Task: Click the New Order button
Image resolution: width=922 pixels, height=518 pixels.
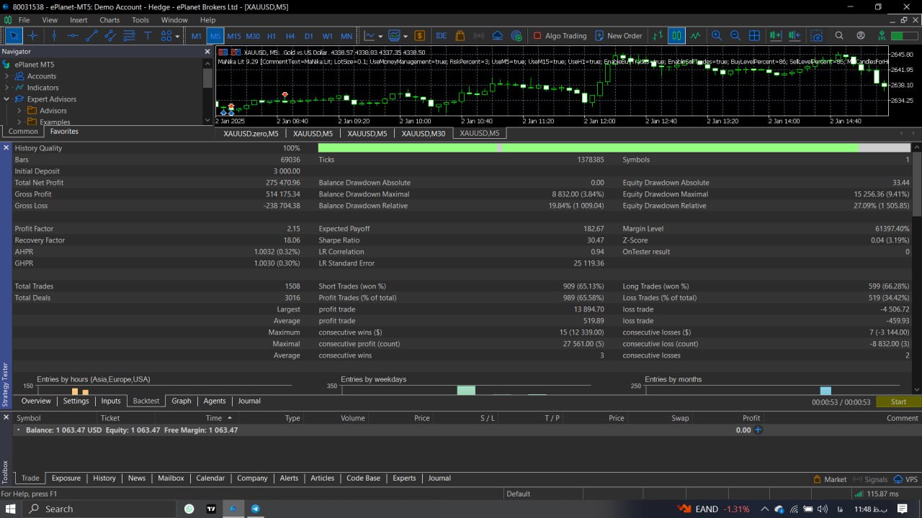Action: point(618,35)
